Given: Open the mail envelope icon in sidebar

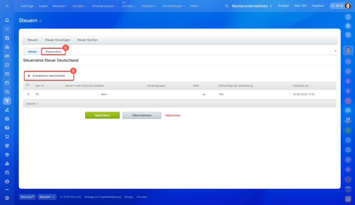Looking at the screenshot, I should 7,74.
